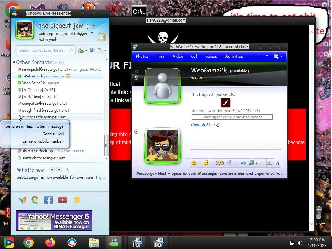The width and height of the screenshot is (332, 249).
Task: Open Files in chat toolbar
Action: 160,56
